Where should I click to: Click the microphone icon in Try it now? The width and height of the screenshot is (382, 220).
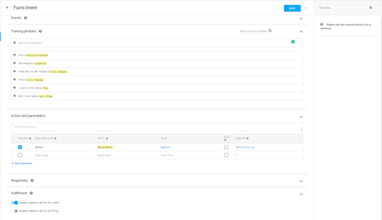pos(370,8)
